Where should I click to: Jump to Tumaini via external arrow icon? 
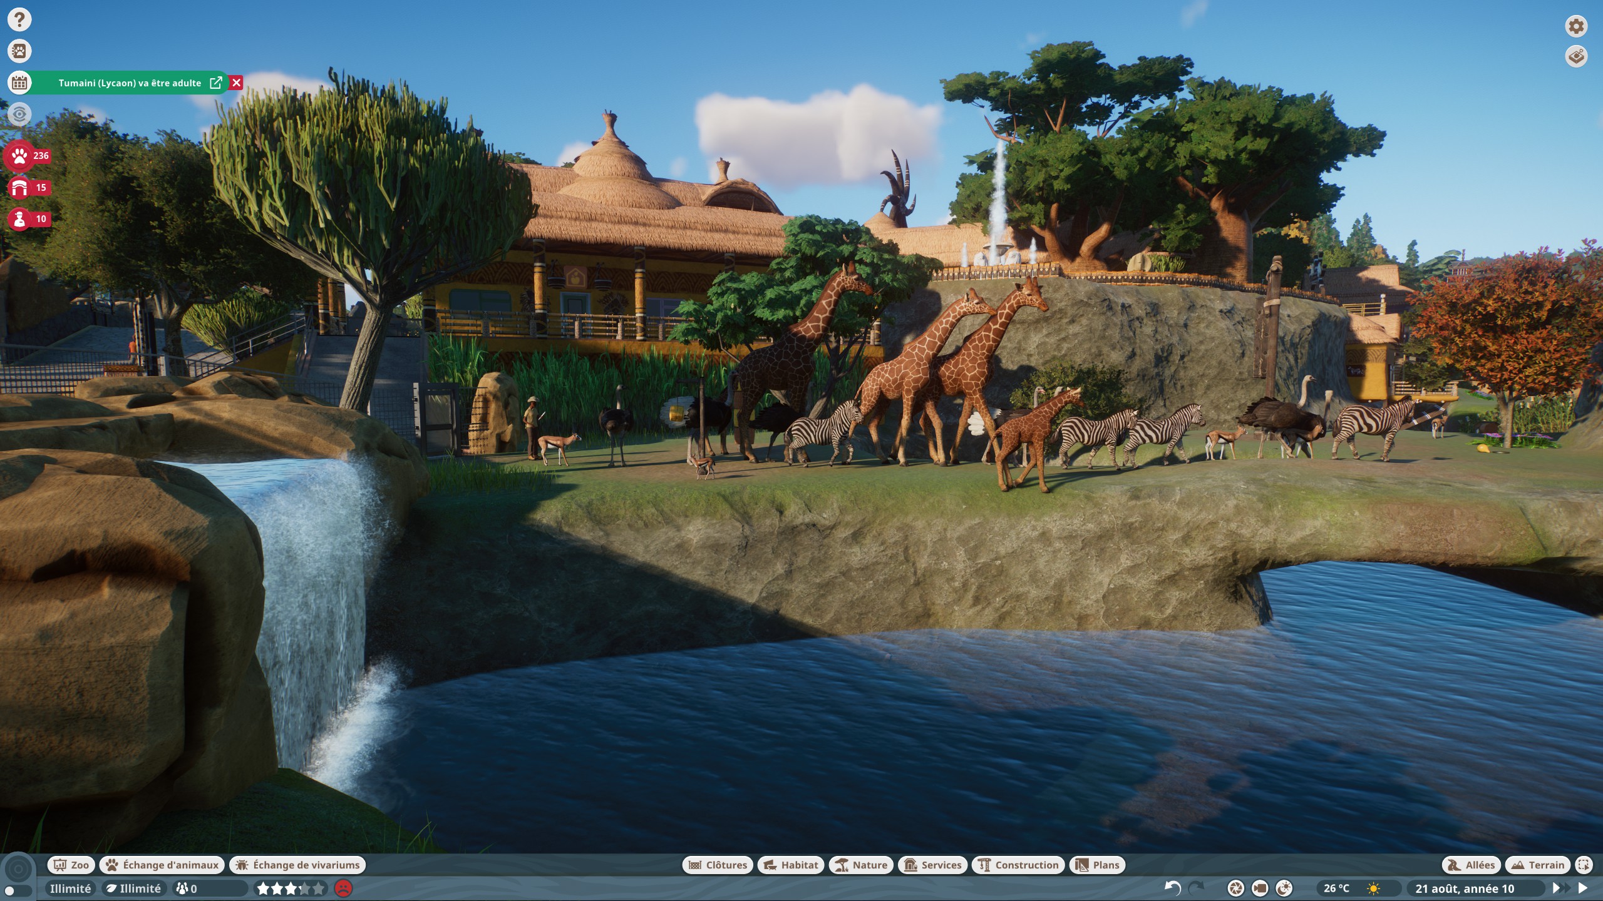coord(216,83)
